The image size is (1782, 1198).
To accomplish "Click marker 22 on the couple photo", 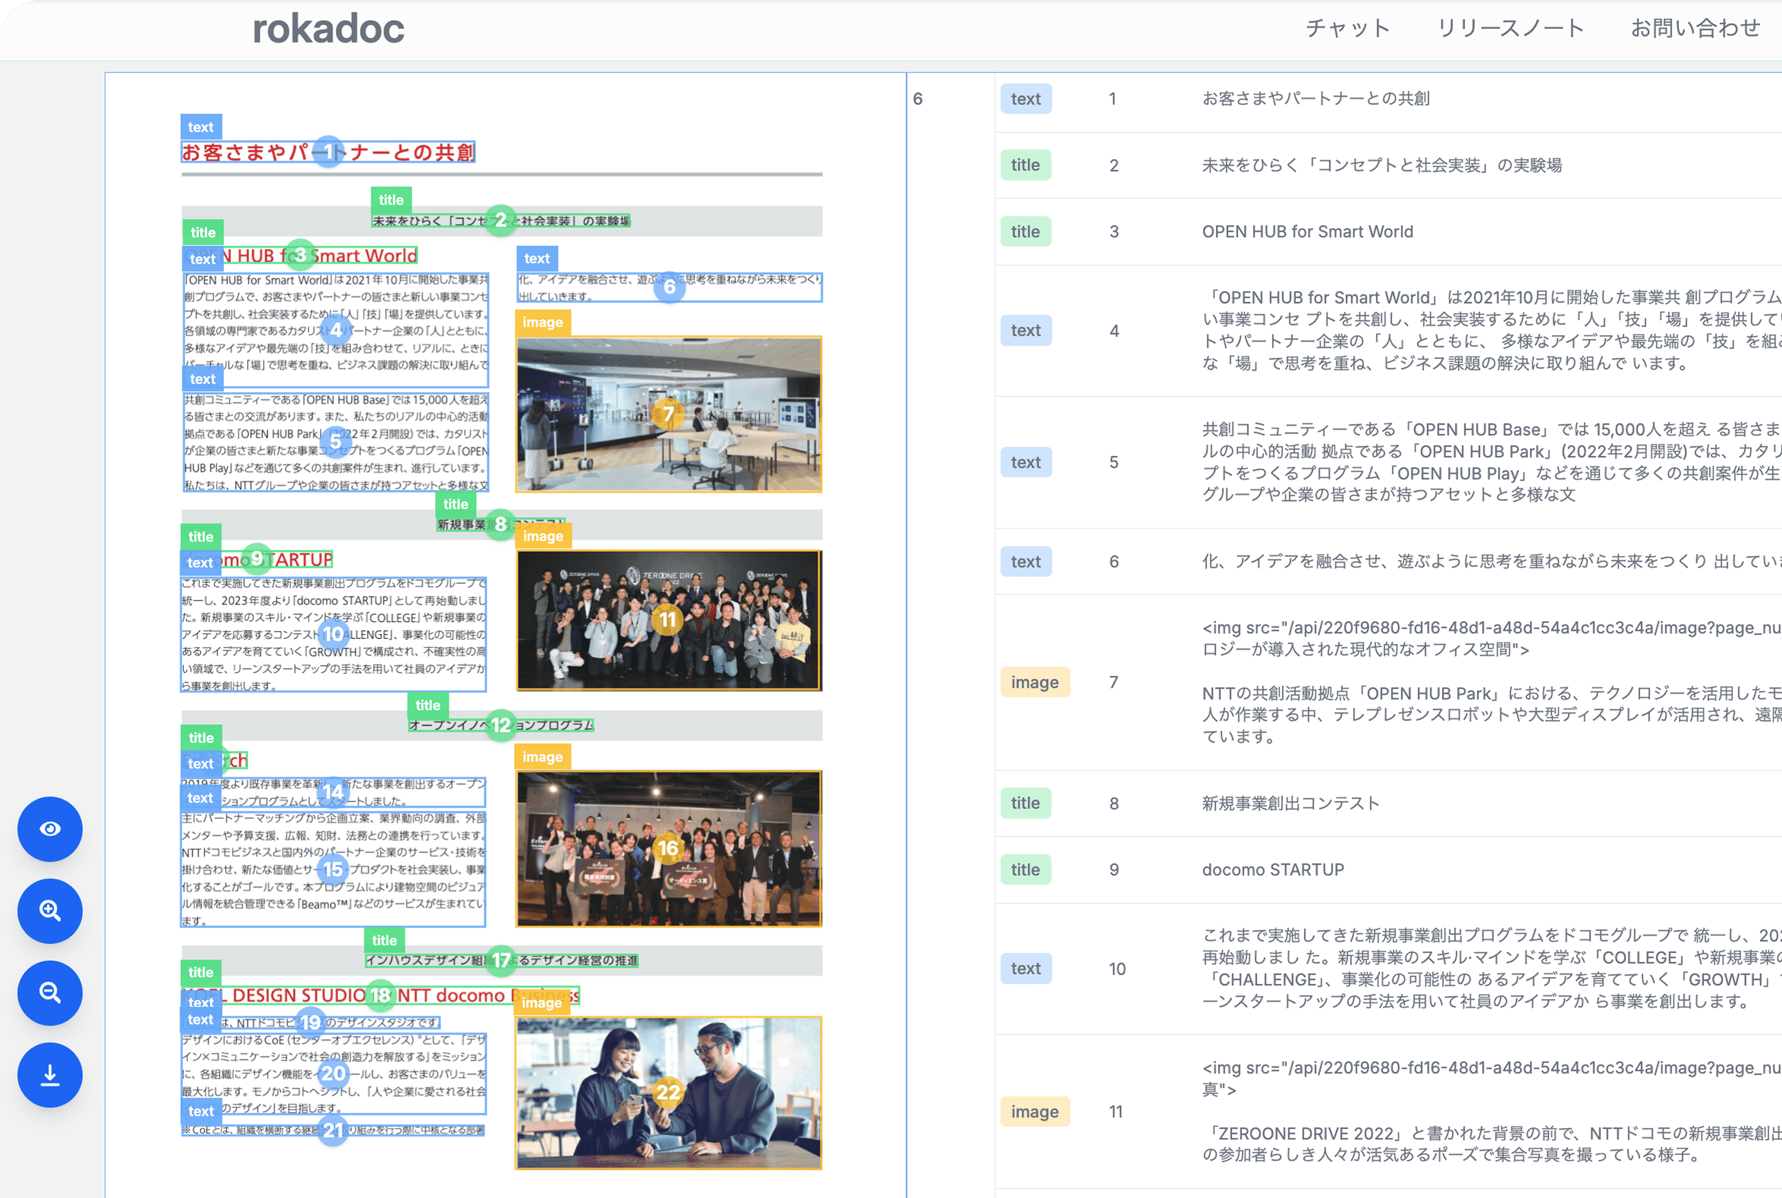I will coord(668,1092).
